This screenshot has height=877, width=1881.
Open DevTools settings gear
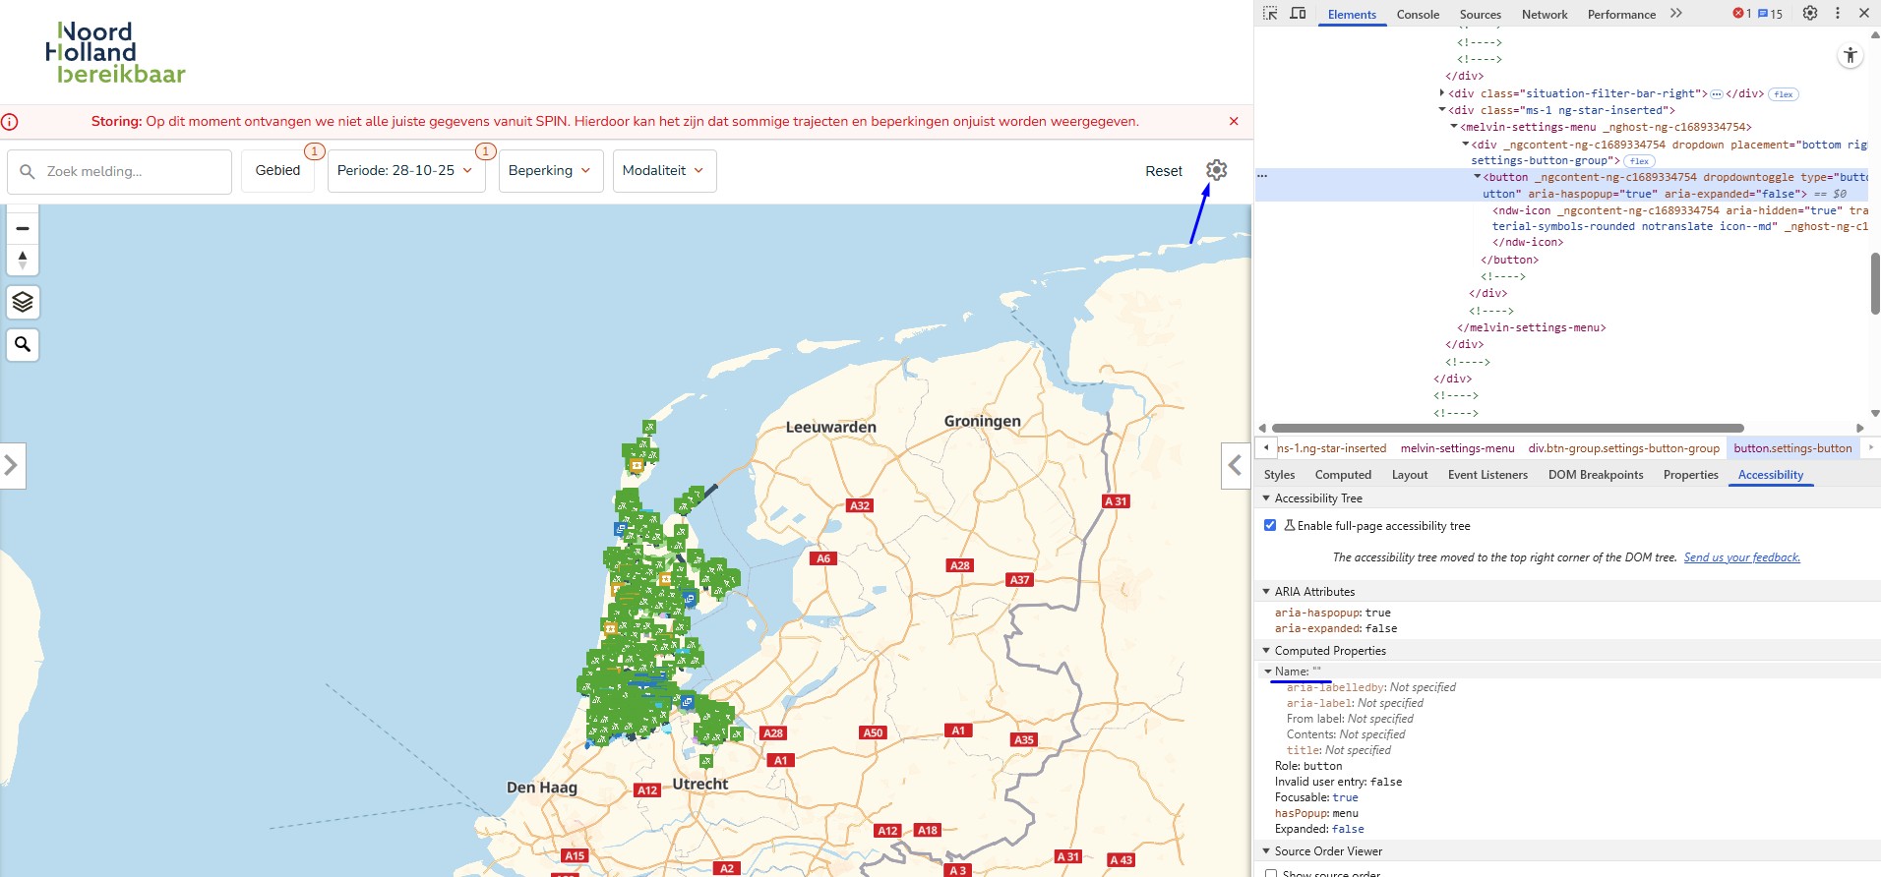point(1809,14)
